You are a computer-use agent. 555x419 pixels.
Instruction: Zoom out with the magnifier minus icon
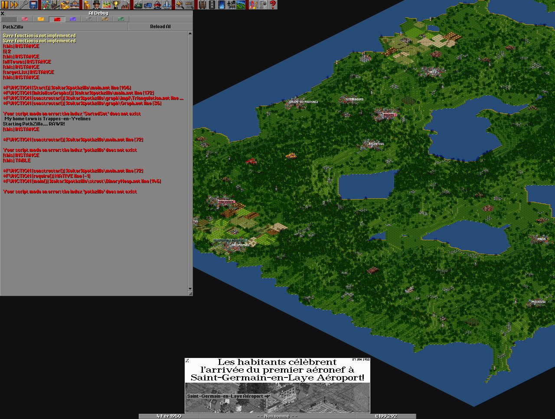coord(189,5)
